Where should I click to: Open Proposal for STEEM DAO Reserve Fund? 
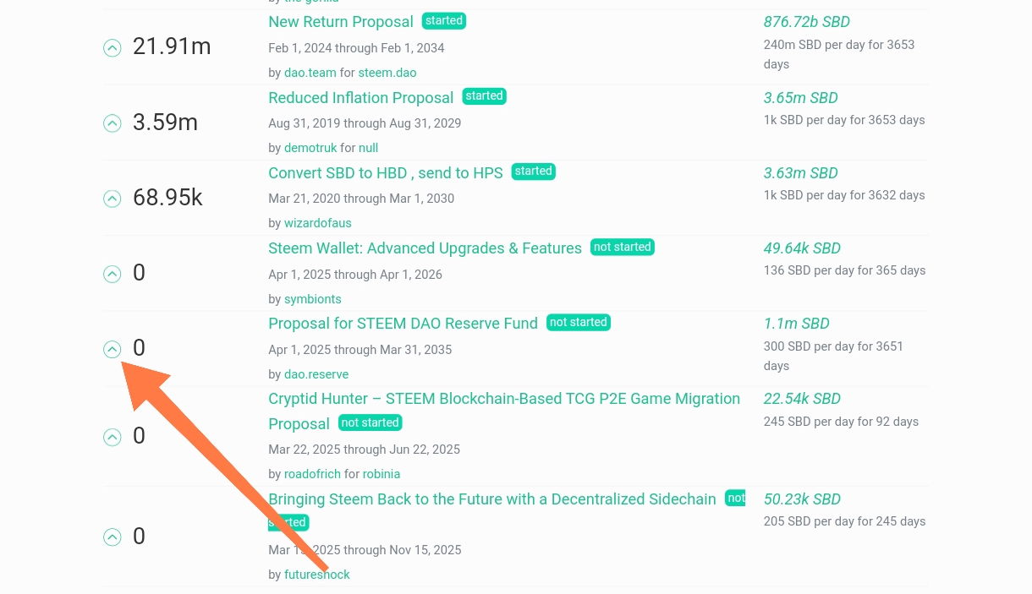click(x=403, y=324)
